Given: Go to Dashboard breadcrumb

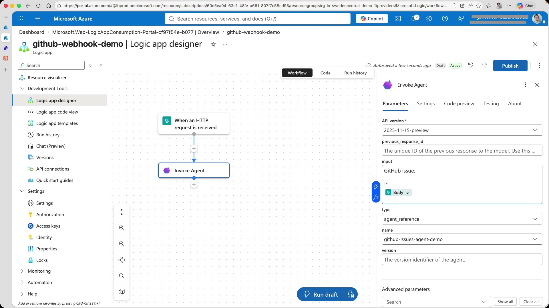Looking at the screenshot, I should [32, 32].
